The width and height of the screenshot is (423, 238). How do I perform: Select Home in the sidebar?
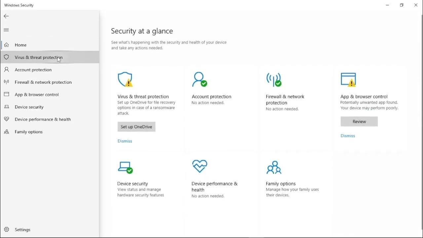[20, 45]
